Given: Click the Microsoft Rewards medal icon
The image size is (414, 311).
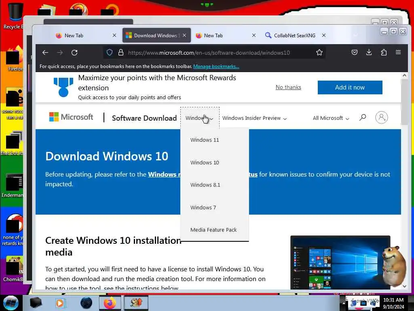Looking at the screenshot, I should (63, 87).
